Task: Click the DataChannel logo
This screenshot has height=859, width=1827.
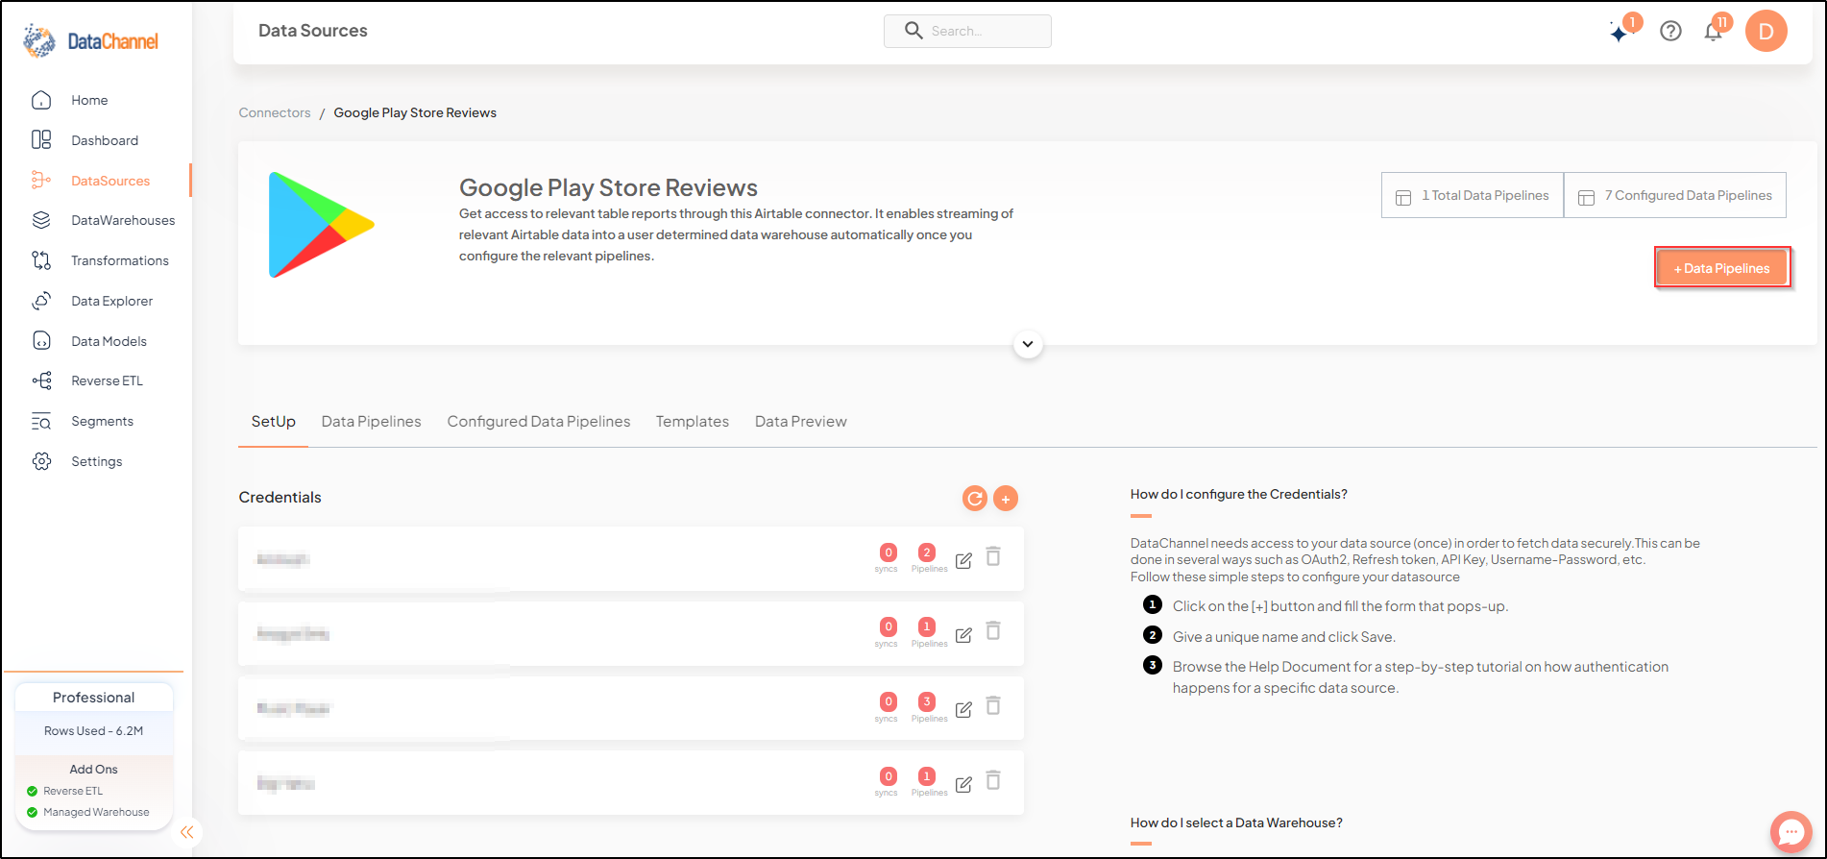Action: pyautogui.click(x=91, y=41)
